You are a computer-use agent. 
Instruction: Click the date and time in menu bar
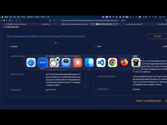pos(162,17)
